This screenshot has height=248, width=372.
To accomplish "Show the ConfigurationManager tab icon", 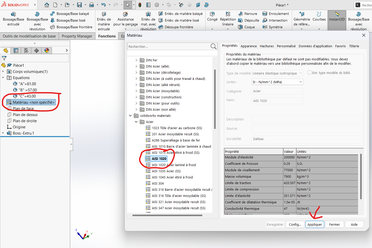I will tap(26, 51).
